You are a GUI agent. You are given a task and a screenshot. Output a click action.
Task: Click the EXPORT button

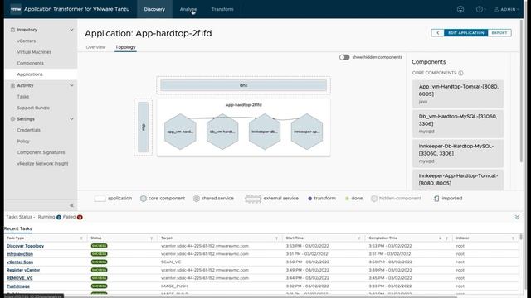(x=499, y=33)
